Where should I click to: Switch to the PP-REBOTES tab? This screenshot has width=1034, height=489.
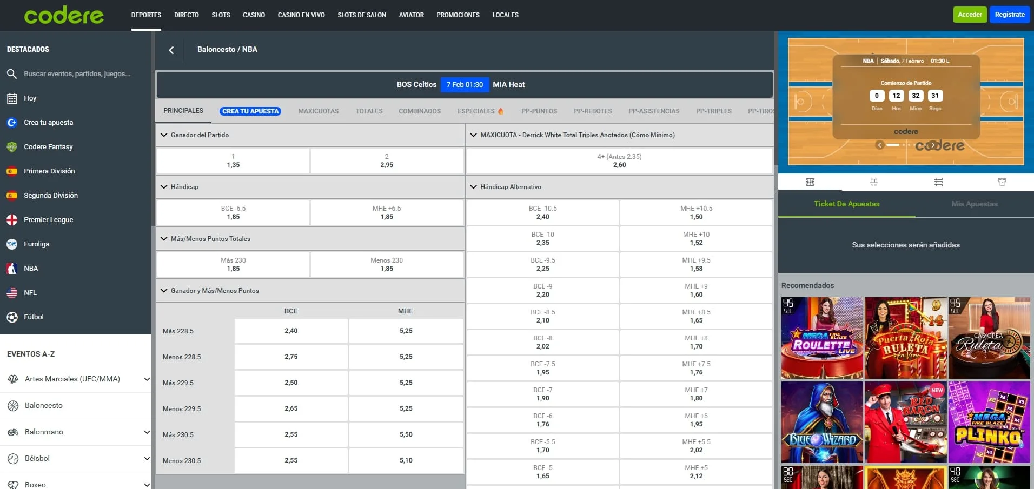pos(593,111)
